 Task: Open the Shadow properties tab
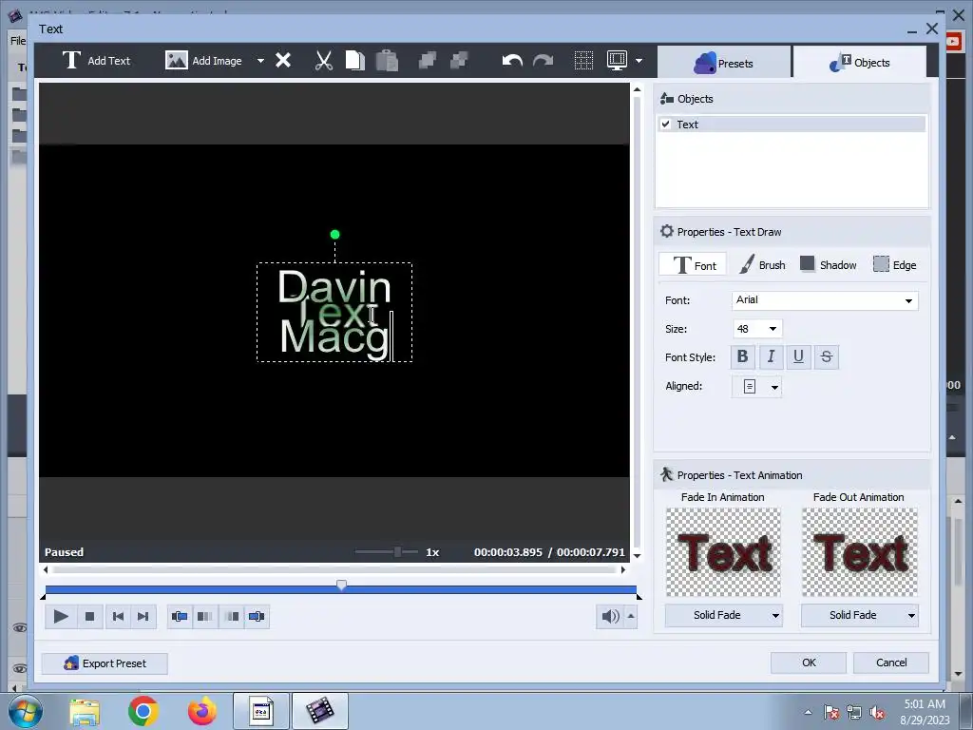829,265
